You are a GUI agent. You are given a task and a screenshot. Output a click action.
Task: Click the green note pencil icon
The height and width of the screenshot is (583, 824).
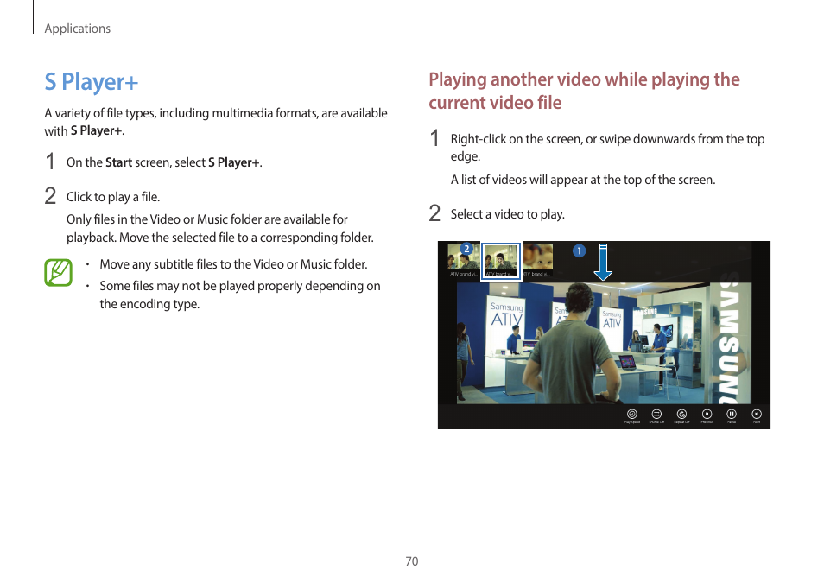(59, 272)
